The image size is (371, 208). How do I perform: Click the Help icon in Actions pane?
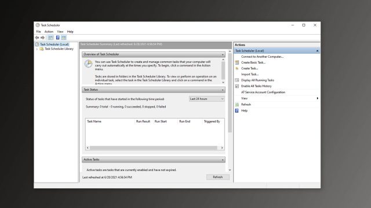click(x=237, y=110)
